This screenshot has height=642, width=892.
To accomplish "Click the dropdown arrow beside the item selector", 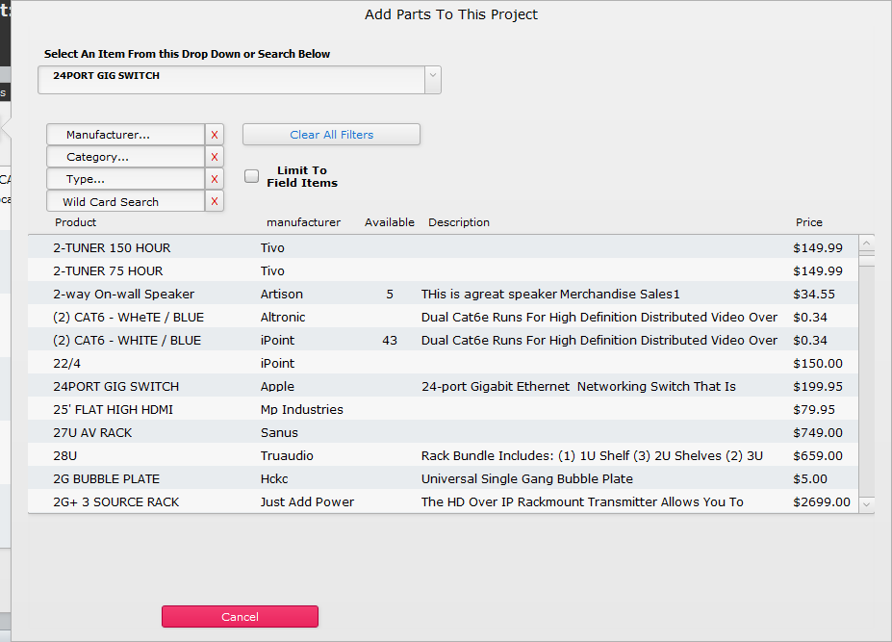I will point(432,79).
